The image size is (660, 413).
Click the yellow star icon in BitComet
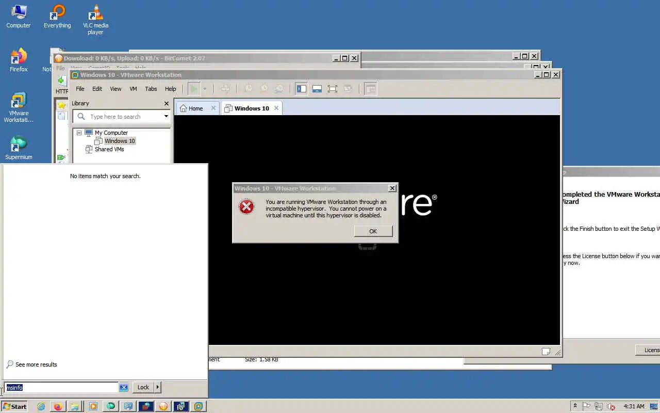(62, 105)
